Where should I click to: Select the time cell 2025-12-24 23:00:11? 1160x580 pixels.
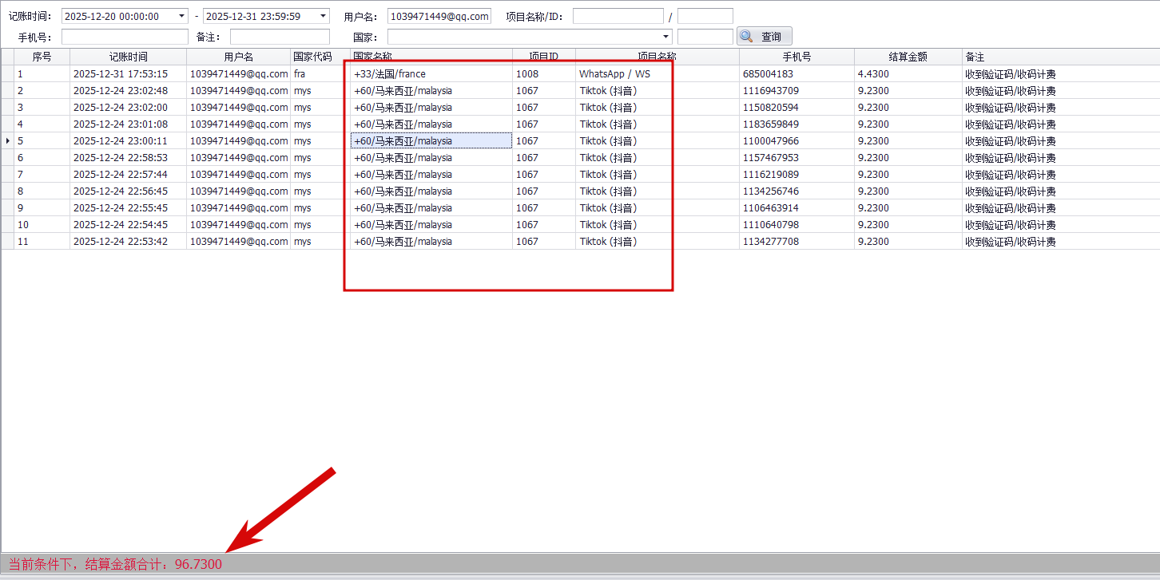(x=128, y=140)
